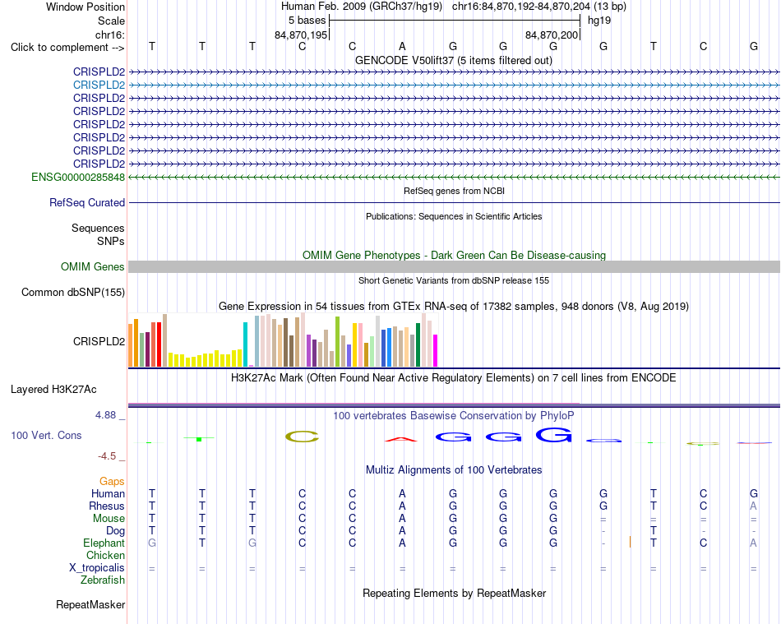The height and width of the screenshot is (624, 781).
Task: Click the RefSeq Curated intron line
Action: [454, 203]
